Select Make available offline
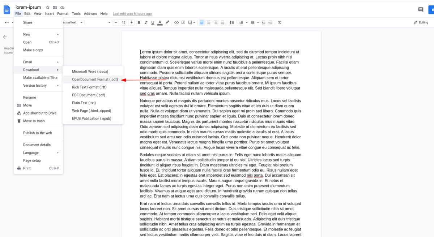Screen dimensions: 434x237 (x=38, y=78)
